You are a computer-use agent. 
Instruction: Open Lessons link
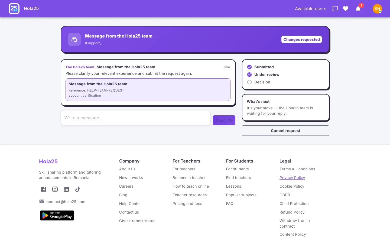coord(233,186)
